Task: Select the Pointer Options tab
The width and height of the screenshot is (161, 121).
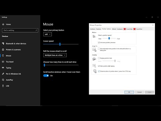Action: point(106,29)
